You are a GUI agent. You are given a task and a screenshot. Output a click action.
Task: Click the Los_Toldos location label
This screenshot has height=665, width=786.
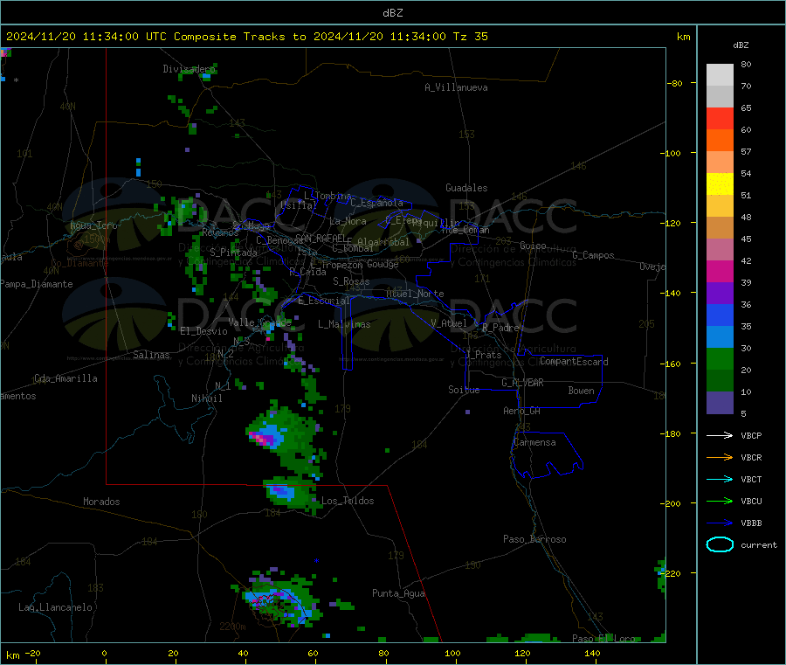pyautogui.click(x=348, y=501)
